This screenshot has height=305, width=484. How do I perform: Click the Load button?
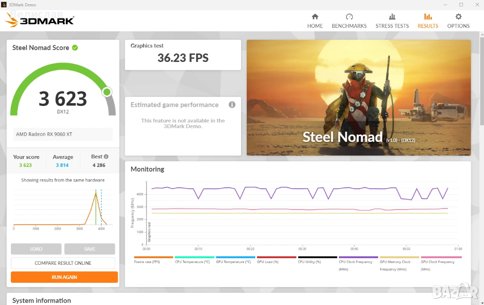[x=36, y=249]
